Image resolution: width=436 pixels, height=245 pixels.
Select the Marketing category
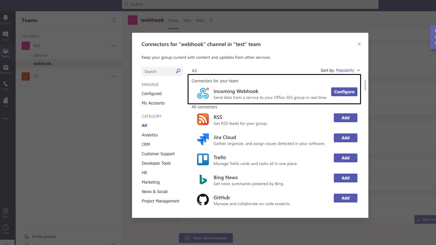coord(151,182)
